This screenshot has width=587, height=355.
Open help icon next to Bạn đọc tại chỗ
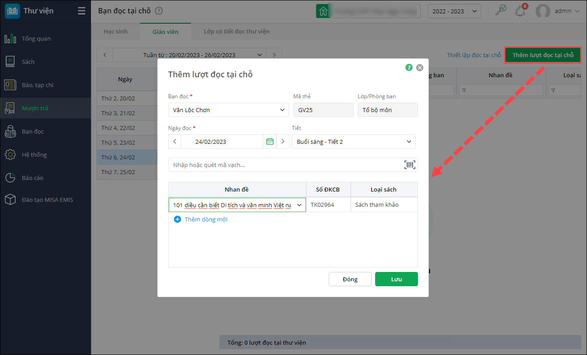[159, 11]
